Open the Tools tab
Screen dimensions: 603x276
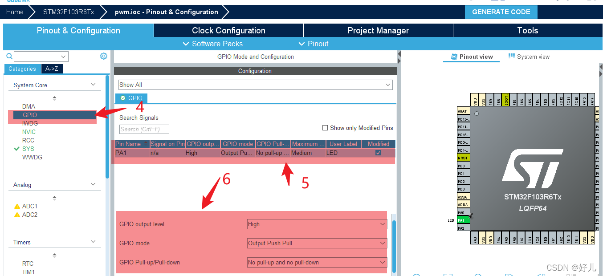click(528, 30)
